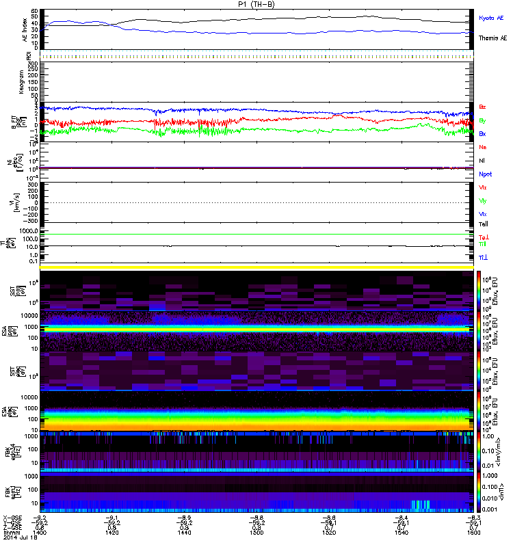The image size is (513, 547).
Task: Click the date label 2014 Jul 18
Action: click(x=20, y=537)
